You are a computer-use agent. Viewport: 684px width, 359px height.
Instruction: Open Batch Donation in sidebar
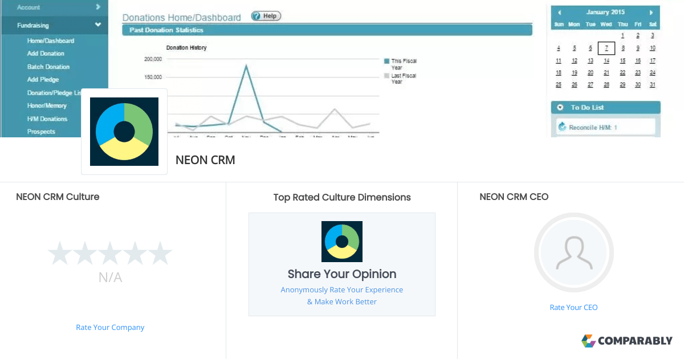click(x=48, y=67)
